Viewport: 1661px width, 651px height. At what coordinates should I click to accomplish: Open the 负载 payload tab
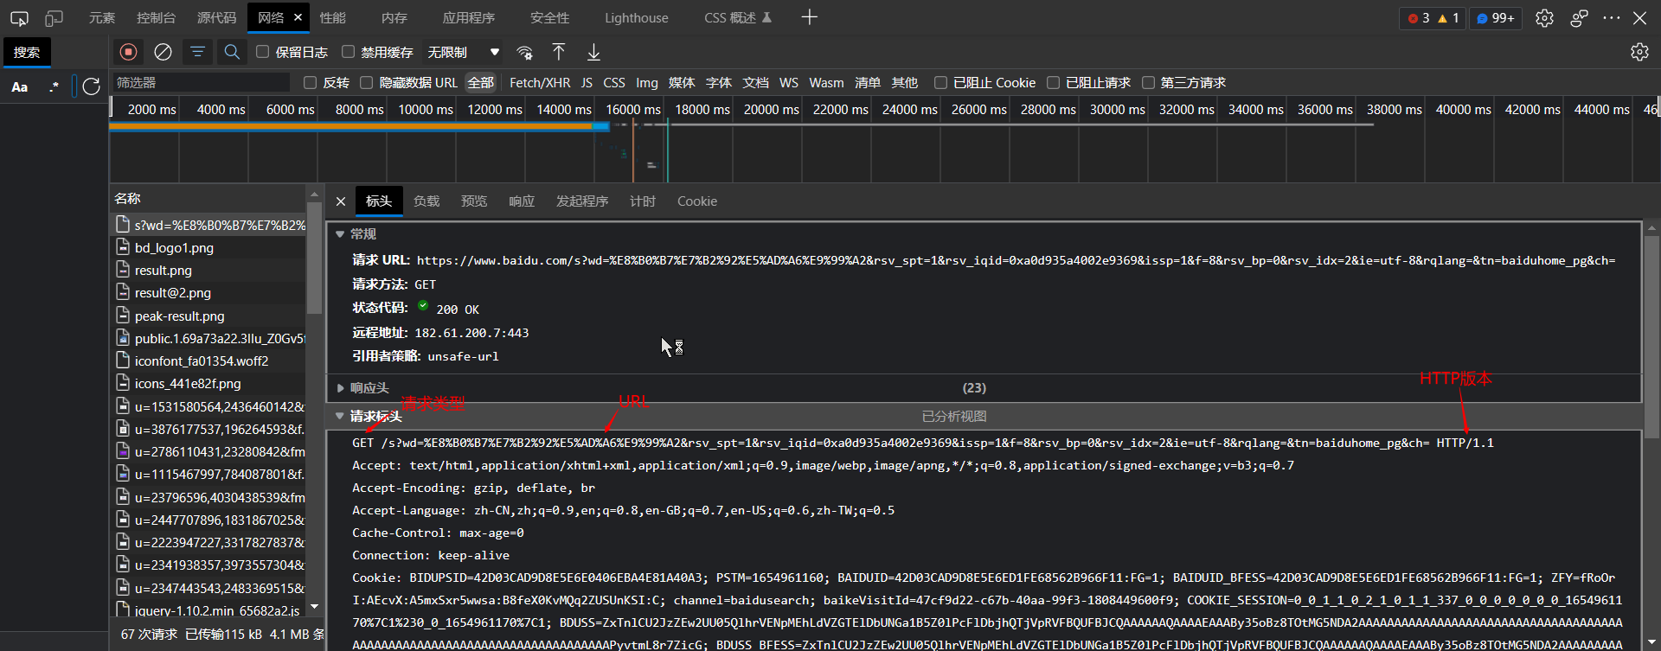(x=426, y=201)
